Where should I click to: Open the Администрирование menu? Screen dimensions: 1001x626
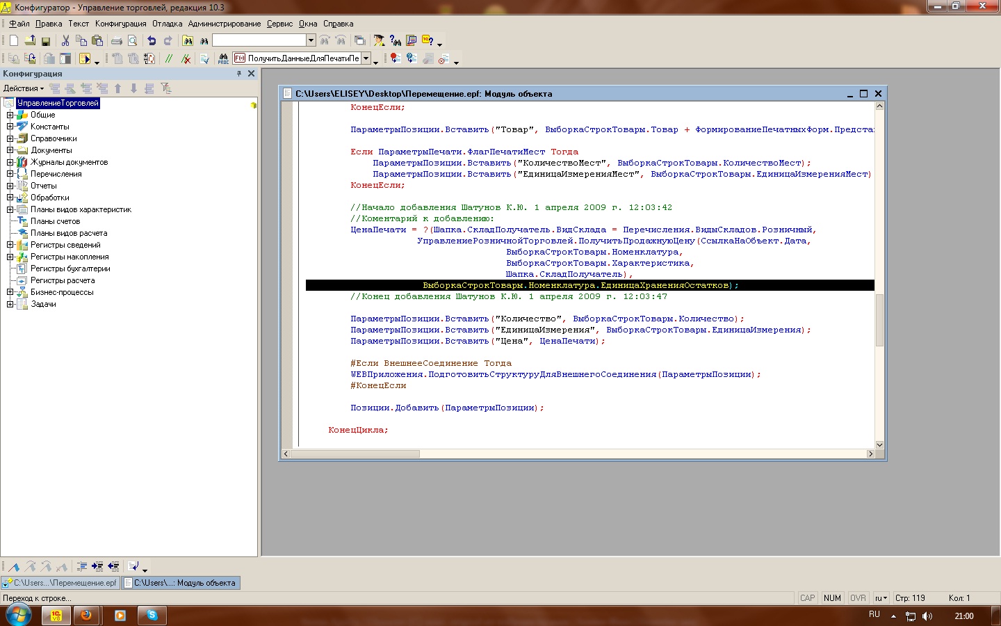pos(225,24)
